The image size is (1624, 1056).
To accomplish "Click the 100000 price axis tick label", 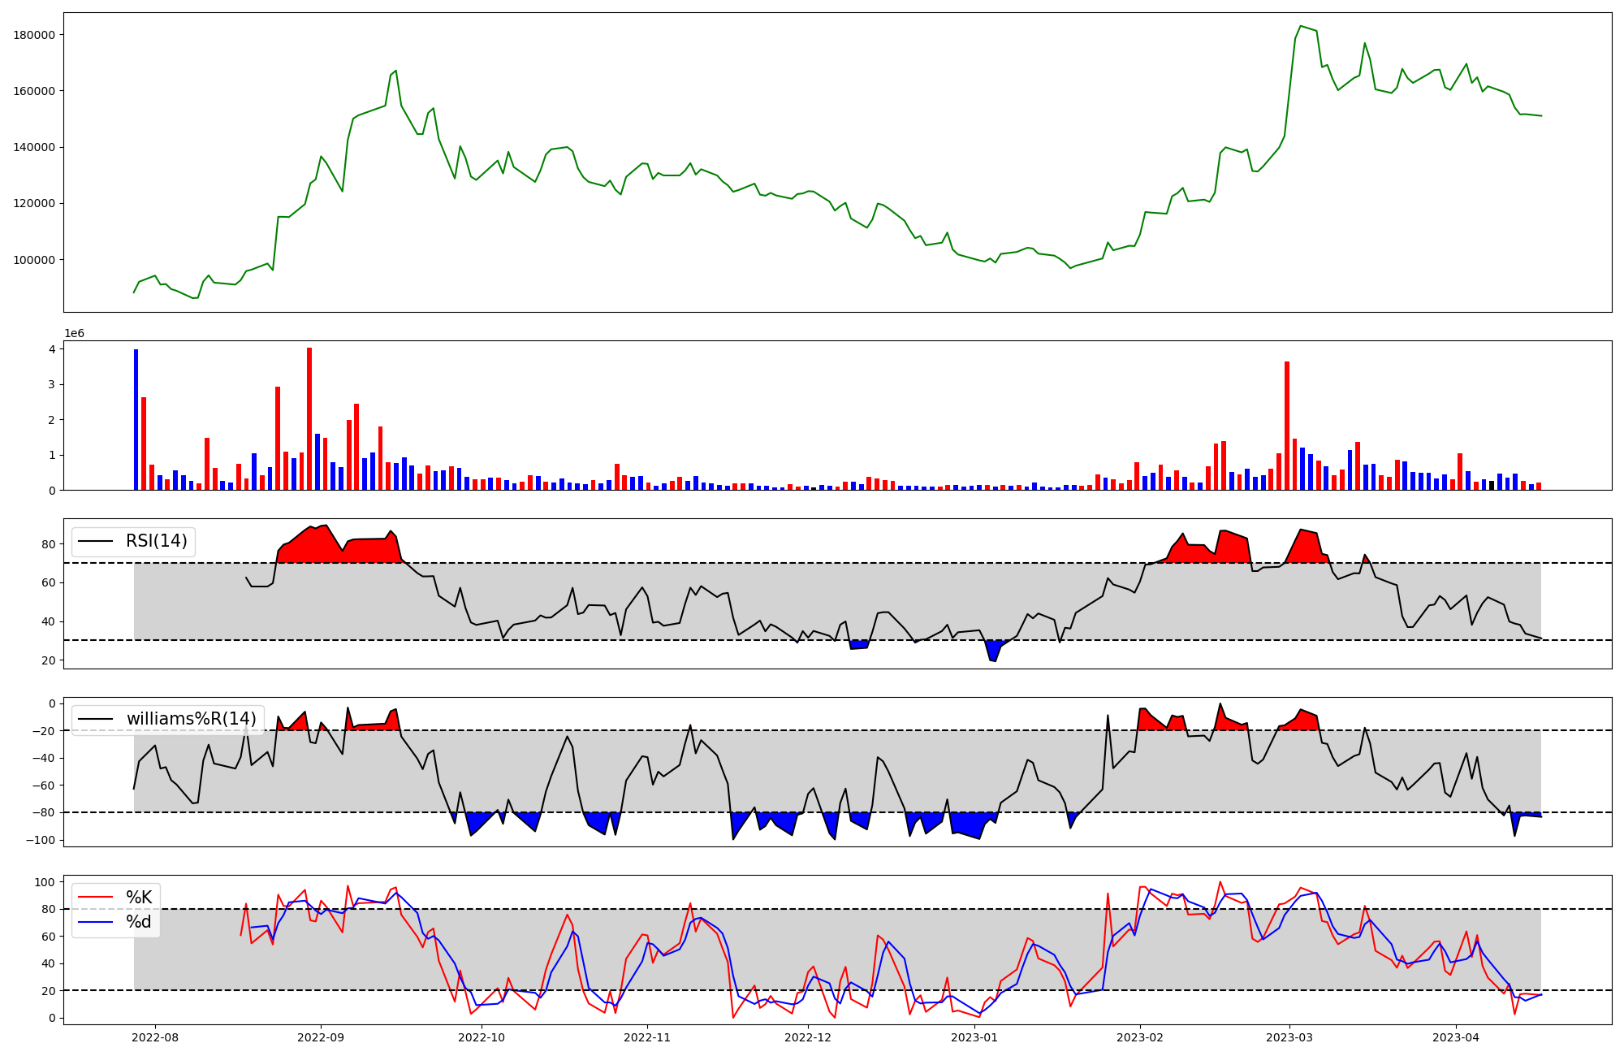I will (35, 260).
